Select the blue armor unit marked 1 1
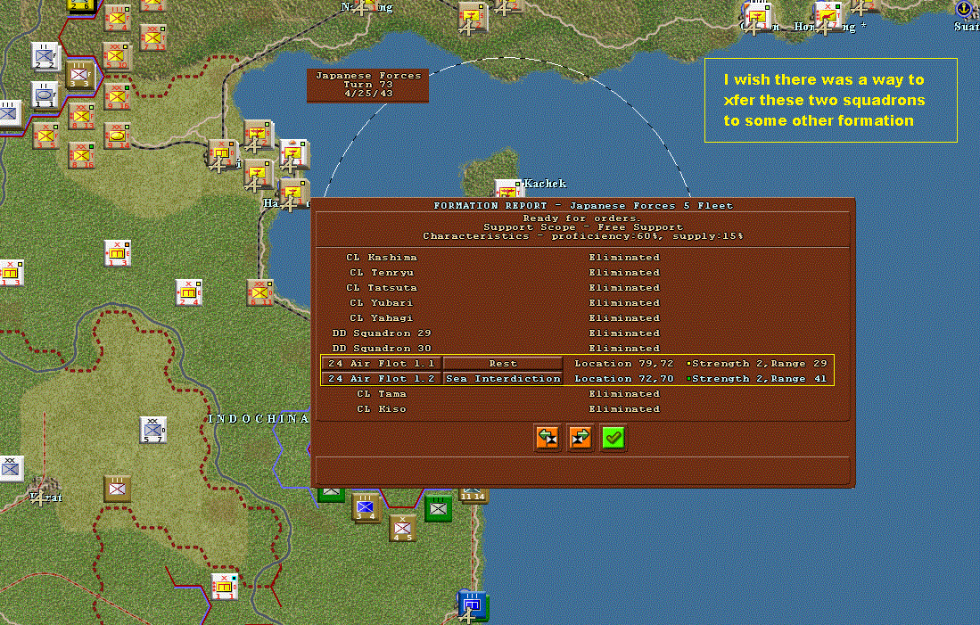980x625 pixels. coord(45,95)
